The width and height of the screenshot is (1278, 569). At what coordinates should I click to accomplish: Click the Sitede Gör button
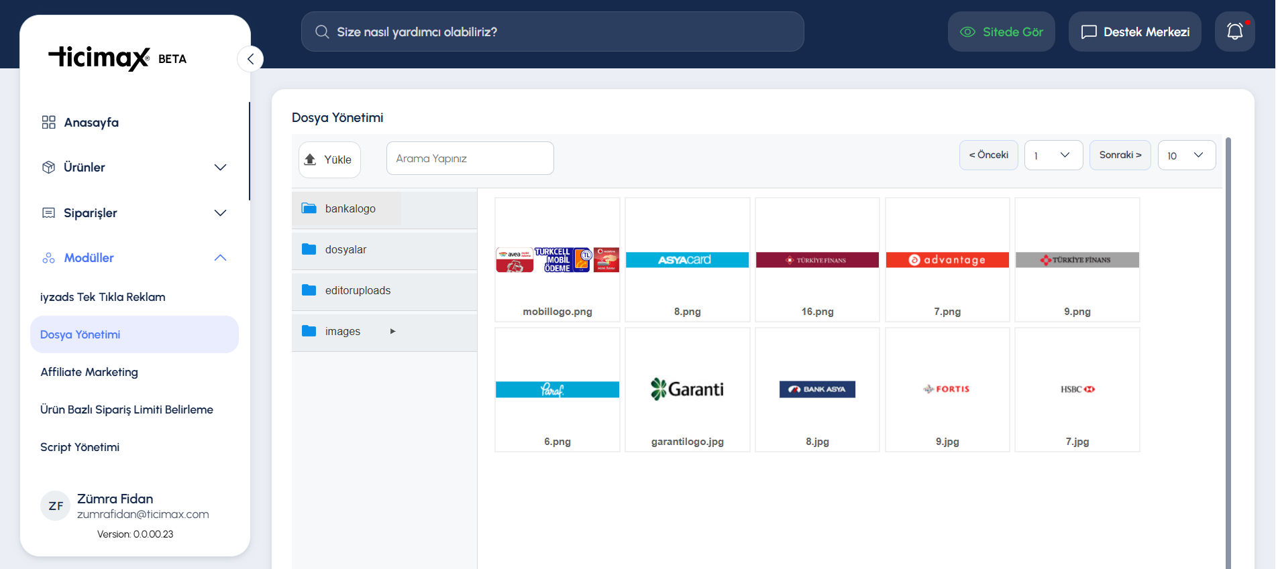click(x=1001, y=31)
